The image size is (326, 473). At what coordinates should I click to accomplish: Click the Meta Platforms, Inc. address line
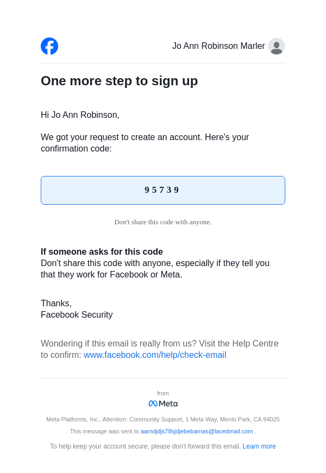pyautogui.click(x=162, y=419)
